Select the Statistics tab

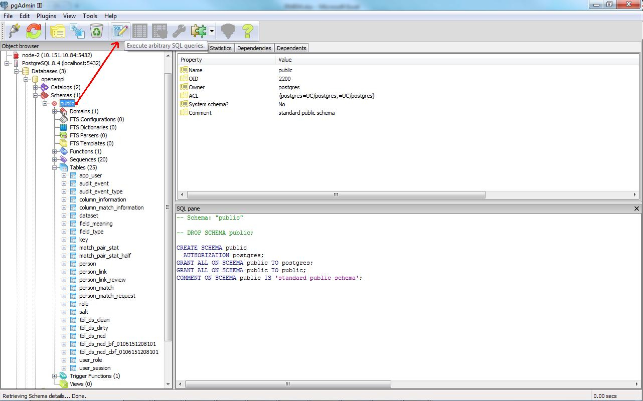click(x=221, y=48)
